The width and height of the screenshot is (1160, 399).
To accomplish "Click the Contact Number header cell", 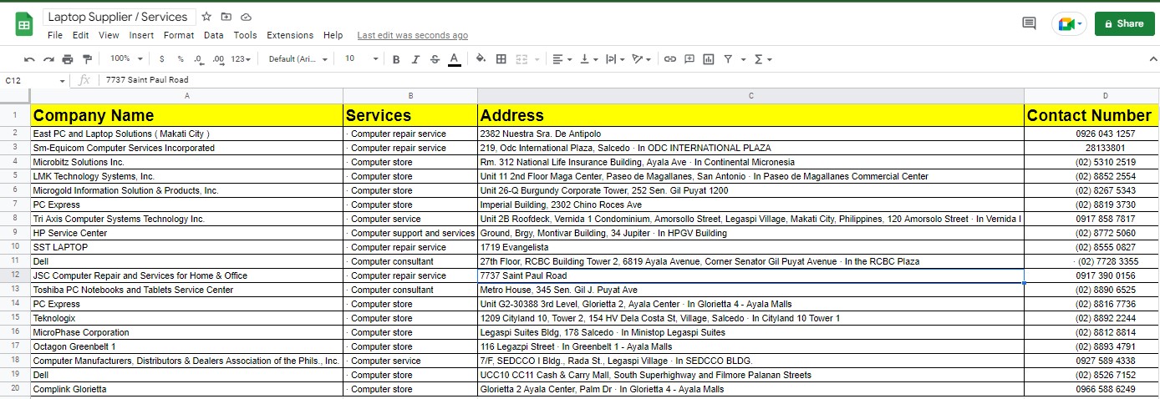I will click(x=1091, y=115).
